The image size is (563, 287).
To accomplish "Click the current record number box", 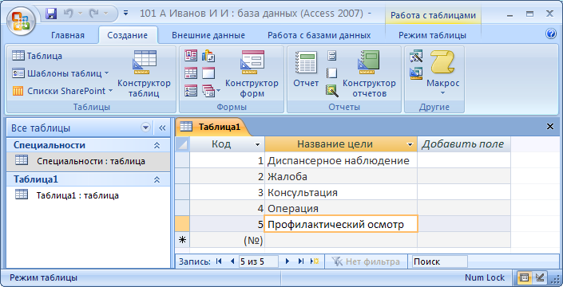I will 259,261.
